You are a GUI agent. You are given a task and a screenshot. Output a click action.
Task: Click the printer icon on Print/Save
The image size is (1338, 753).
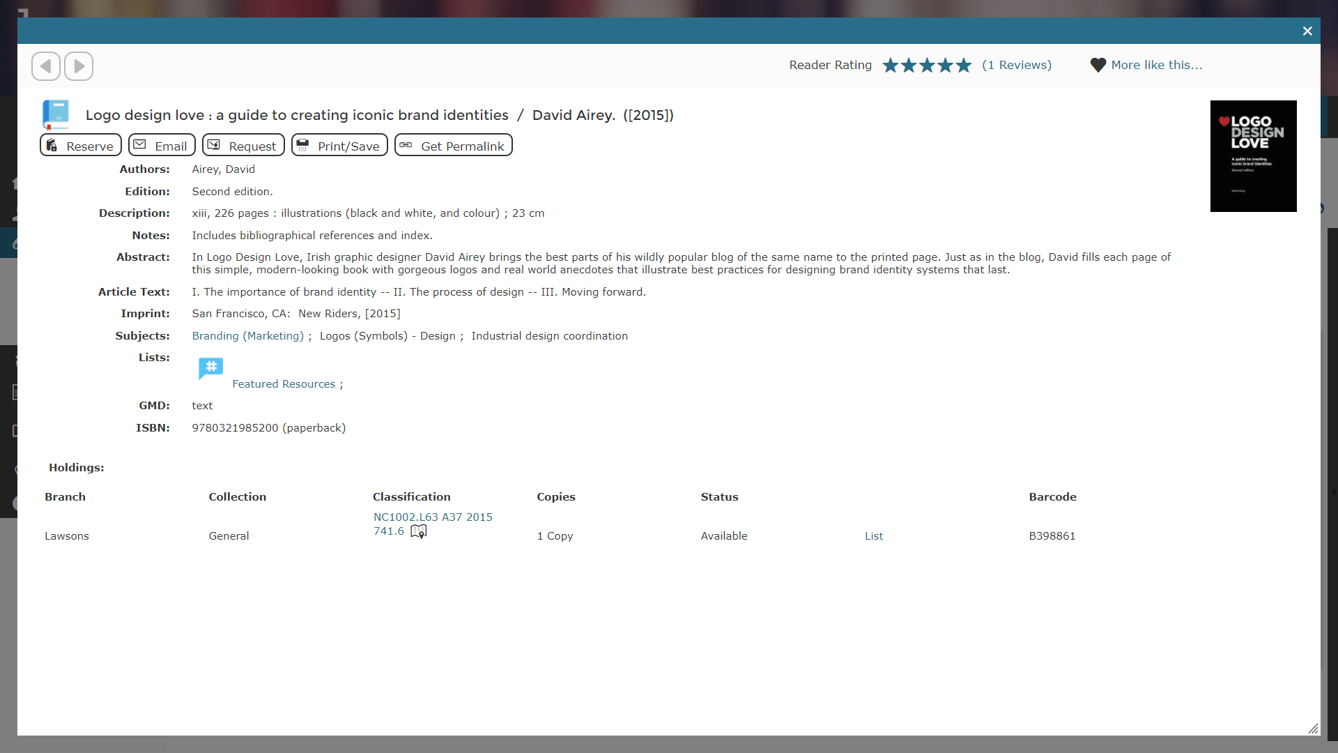[x=302, y=145]
